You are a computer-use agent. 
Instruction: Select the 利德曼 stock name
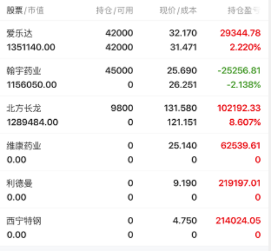point(20,183)
